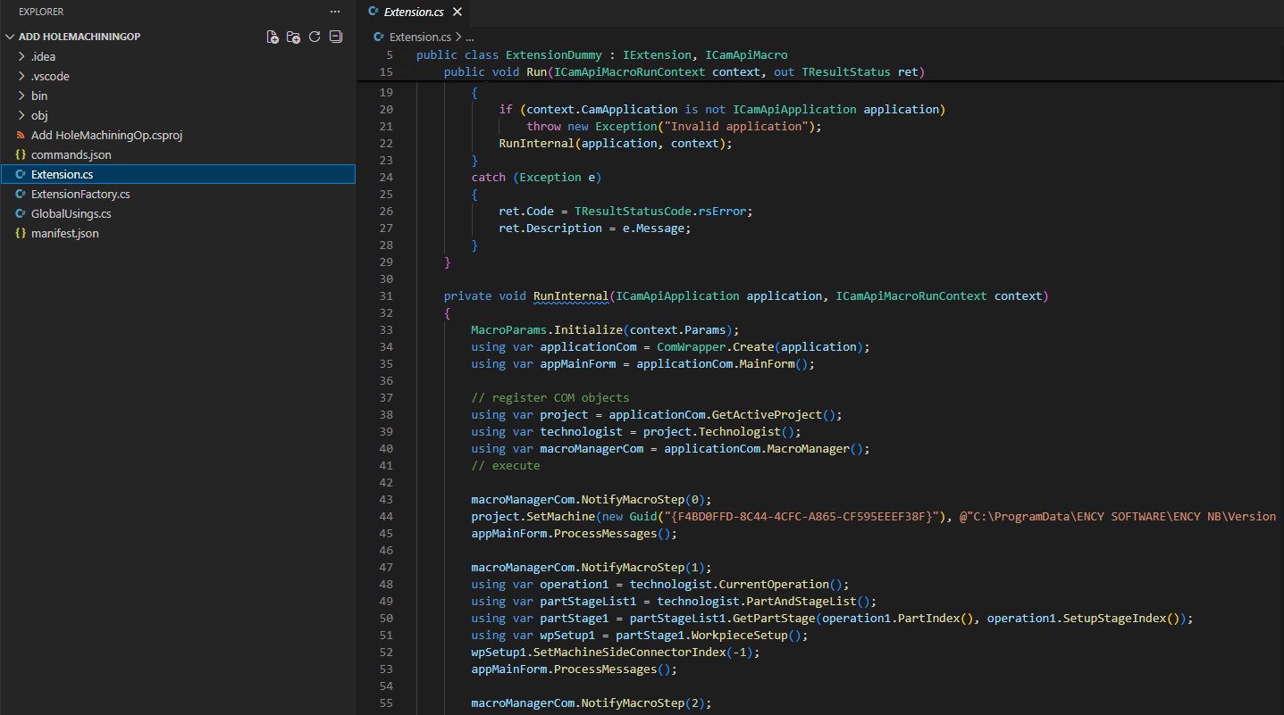Expand the bin folder
Screen dimensions: 1284x715
click(21, 96)
